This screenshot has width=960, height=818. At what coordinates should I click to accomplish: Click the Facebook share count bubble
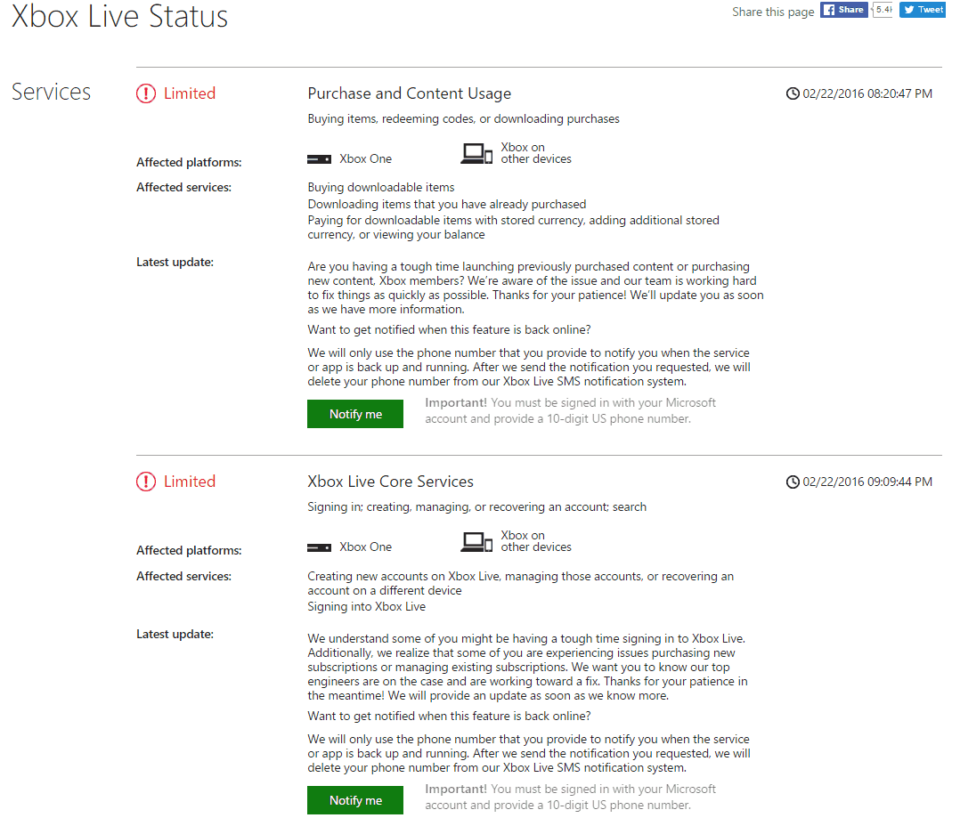tap(883, 10)
